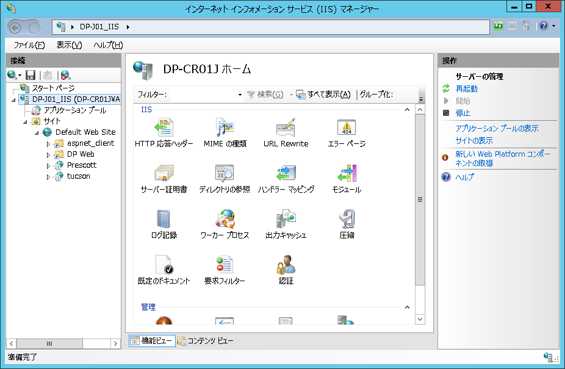Open the ログ記録 feature
The image size is (565, 369).
(164, 224)
